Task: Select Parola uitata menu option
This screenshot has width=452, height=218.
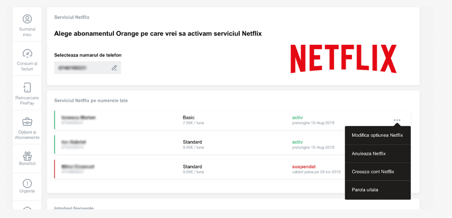Action: 365,190
